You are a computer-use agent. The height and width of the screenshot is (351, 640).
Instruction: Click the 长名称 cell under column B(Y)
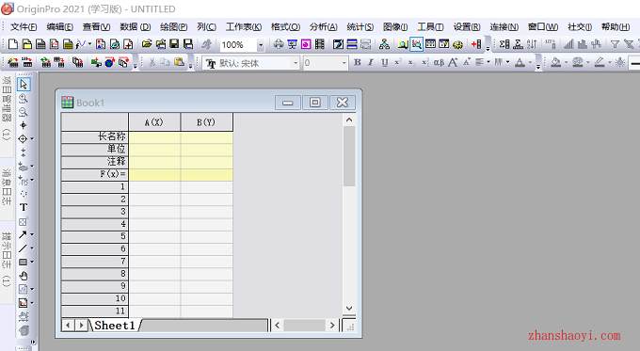click(x=206, y=136)
